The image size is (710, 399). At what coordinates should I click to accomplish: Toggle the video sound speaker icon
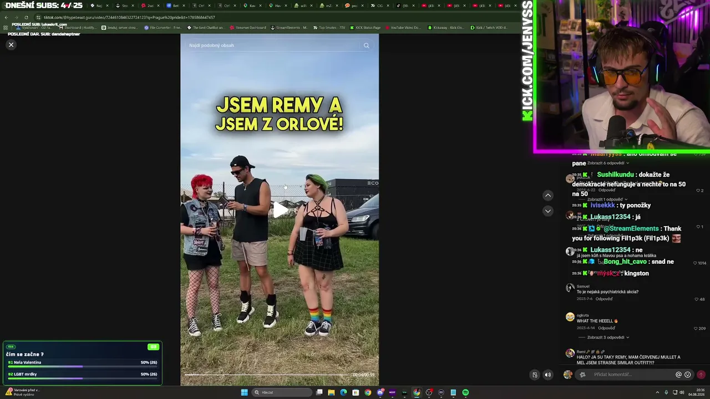[x=547, y=375]
